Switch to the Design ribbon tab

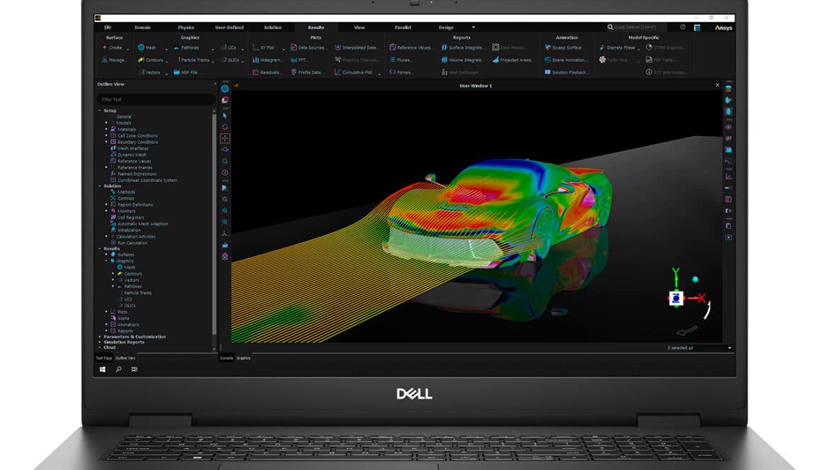[x=446, y=28]
